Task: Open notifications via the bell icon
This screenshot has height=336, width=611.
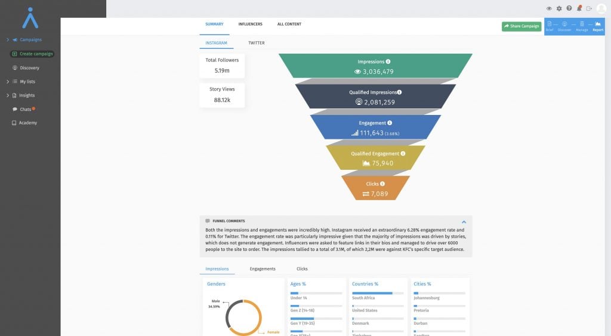Action: pyautogui.click(x=579, y=8)
